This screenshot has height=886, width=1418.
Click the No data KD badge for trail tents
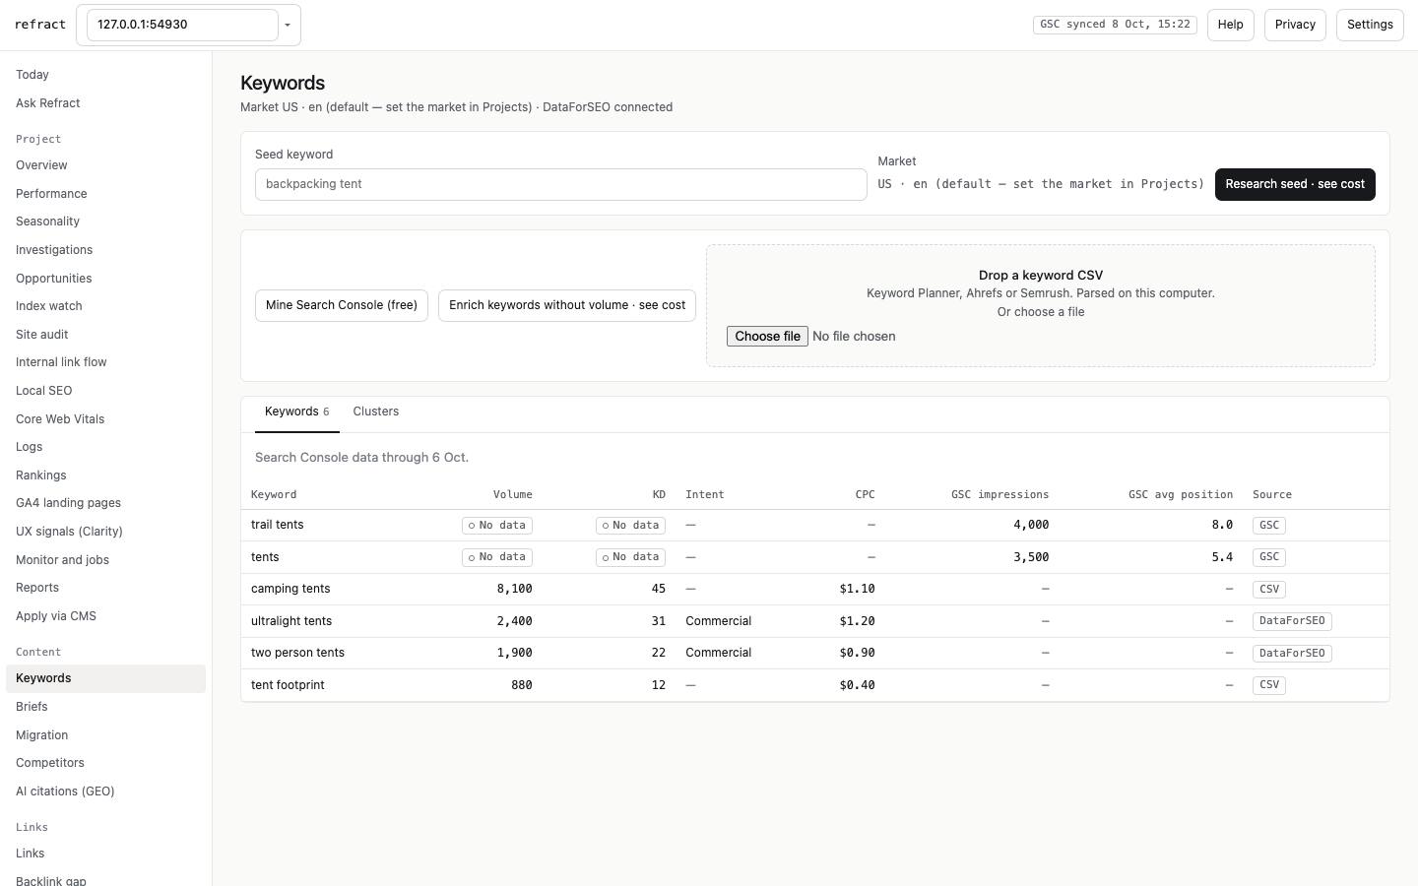click(631, 526)
